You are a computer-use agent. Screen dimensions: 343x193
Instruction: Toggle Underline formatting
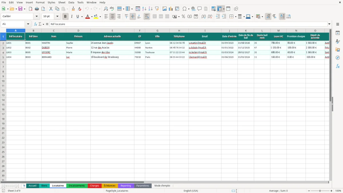77,17
